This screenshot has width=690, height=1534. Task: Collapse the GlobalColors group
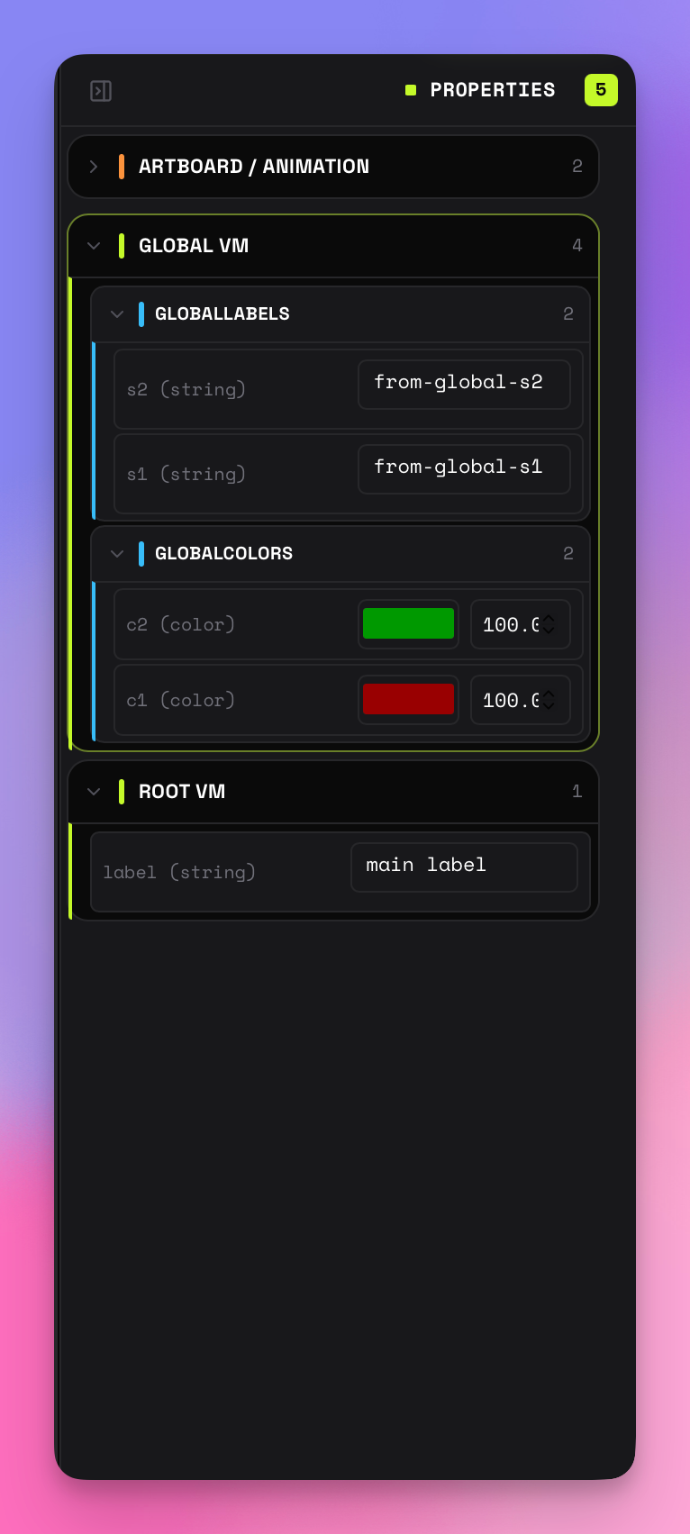[x=117, y=554]
